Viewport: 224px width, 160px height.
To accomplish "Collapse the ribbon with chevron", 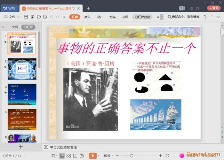I will point(218,17).
